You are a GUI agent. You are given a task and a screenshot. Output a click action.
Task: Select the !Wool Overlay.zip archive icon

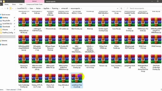[129, 22]
